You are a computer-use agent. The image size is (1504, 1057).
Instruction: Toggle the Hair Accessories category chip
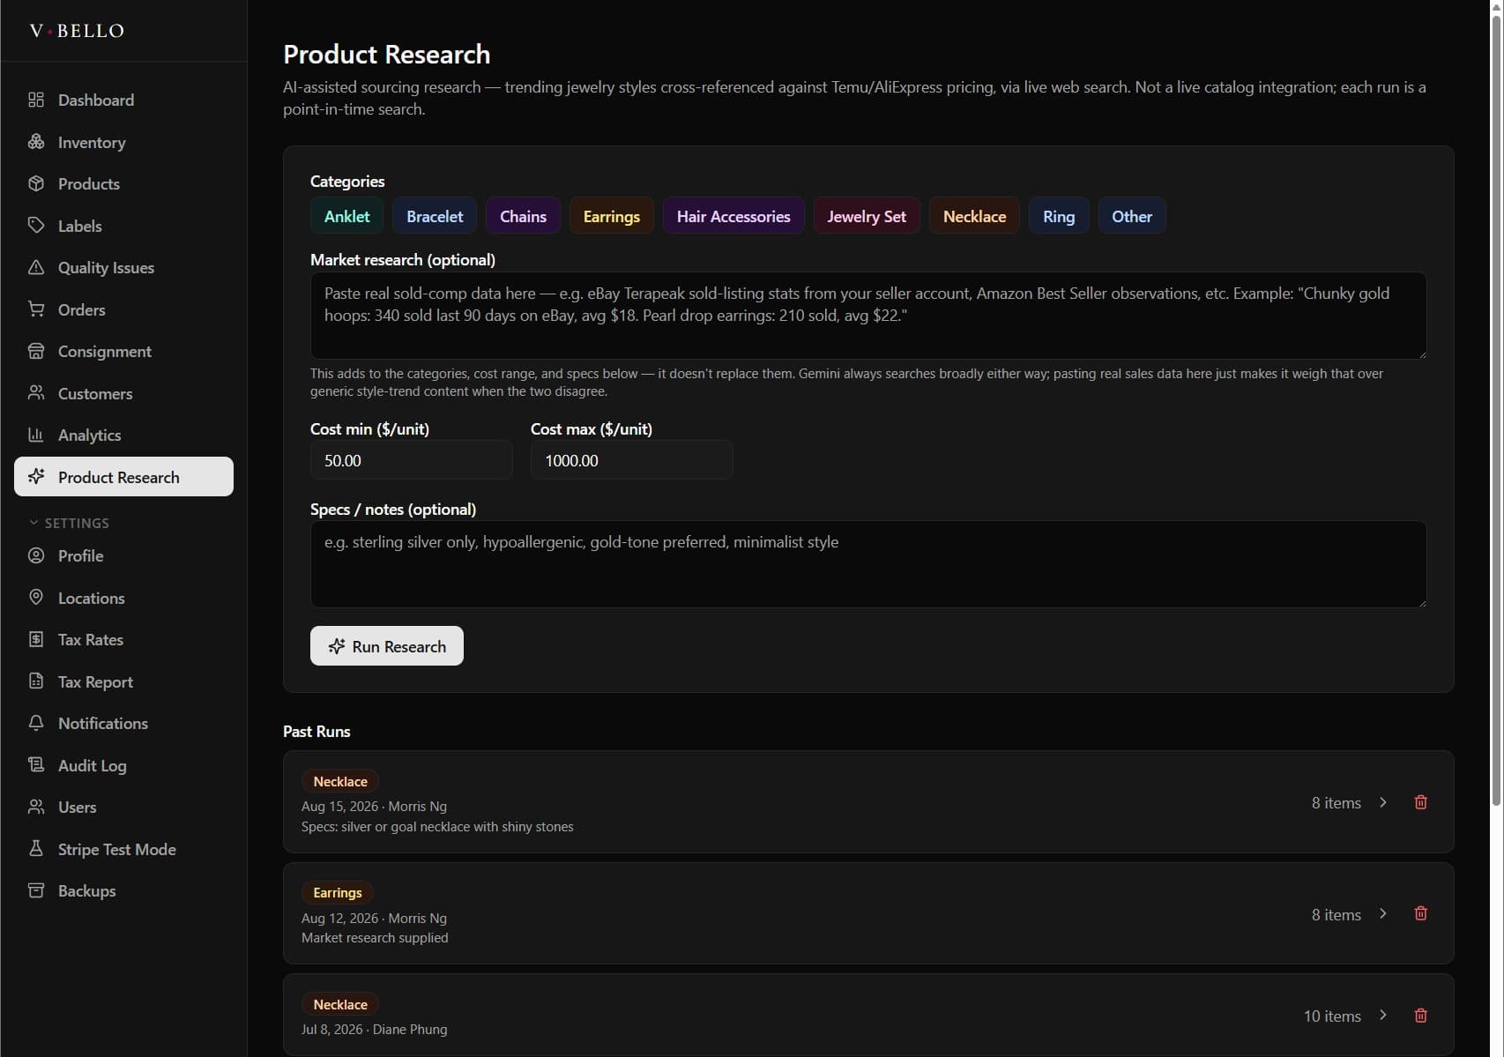(733, 216)
